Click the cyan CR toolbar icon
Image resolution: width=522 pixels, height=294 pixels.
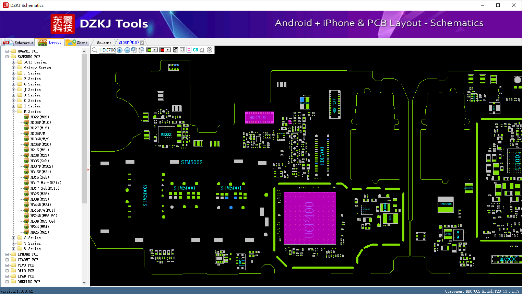click(195, 50)
